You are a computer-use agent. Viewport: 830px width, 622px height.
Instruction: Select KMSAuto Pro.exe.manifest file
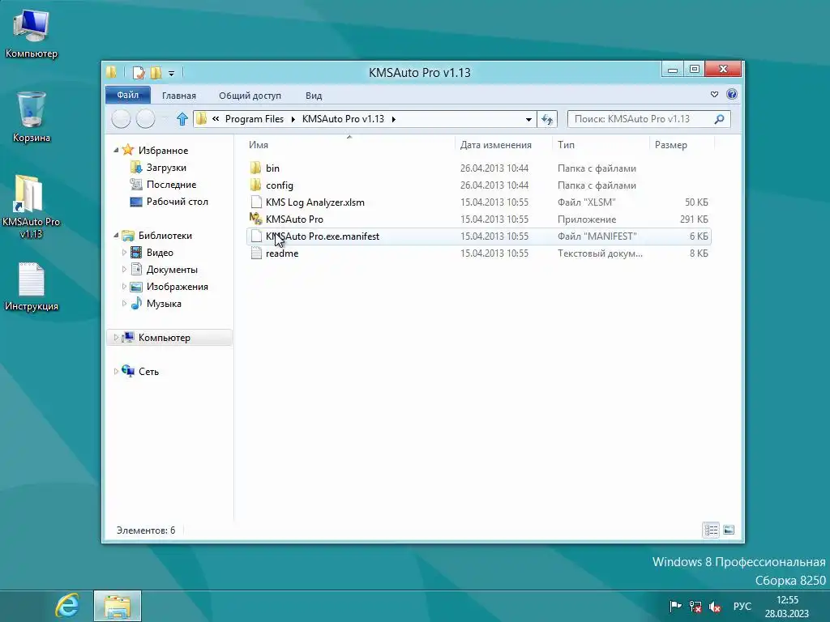478,236
